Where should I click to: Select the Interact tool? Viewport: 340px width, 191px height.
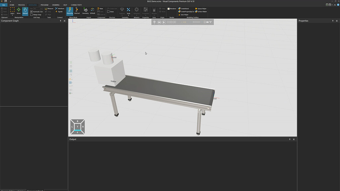coord(25,11)
